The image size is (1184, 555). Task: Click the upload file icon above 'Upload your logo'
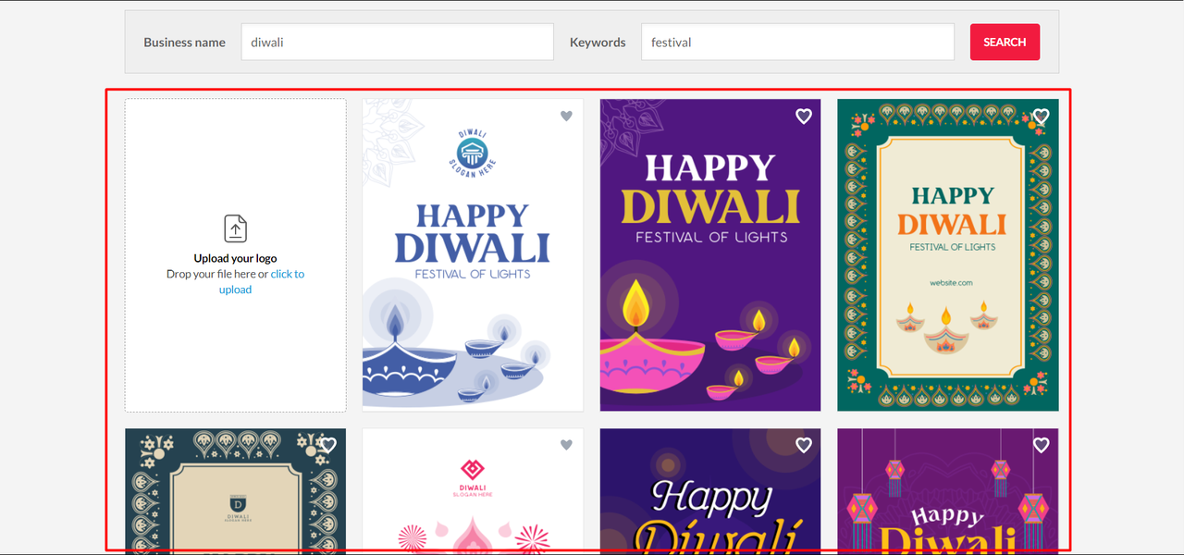tap(236, 228)
